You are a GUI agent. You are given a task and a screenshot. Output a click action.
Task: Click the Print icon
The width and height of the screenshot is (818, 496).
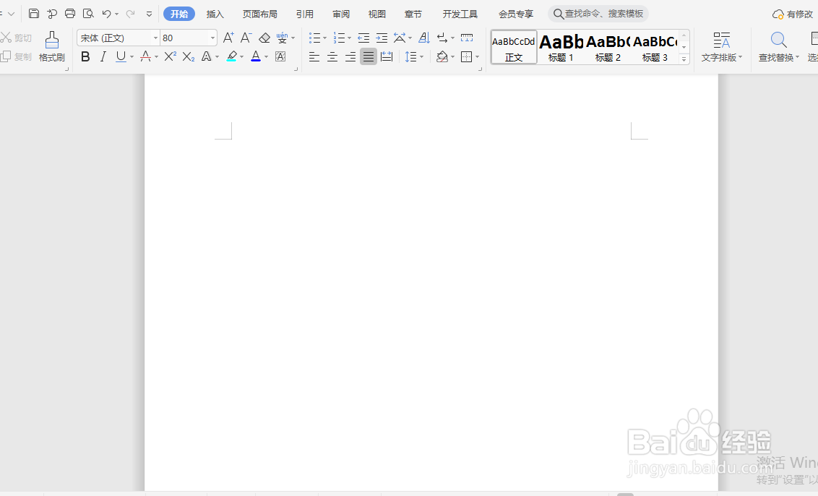[70, 14]
